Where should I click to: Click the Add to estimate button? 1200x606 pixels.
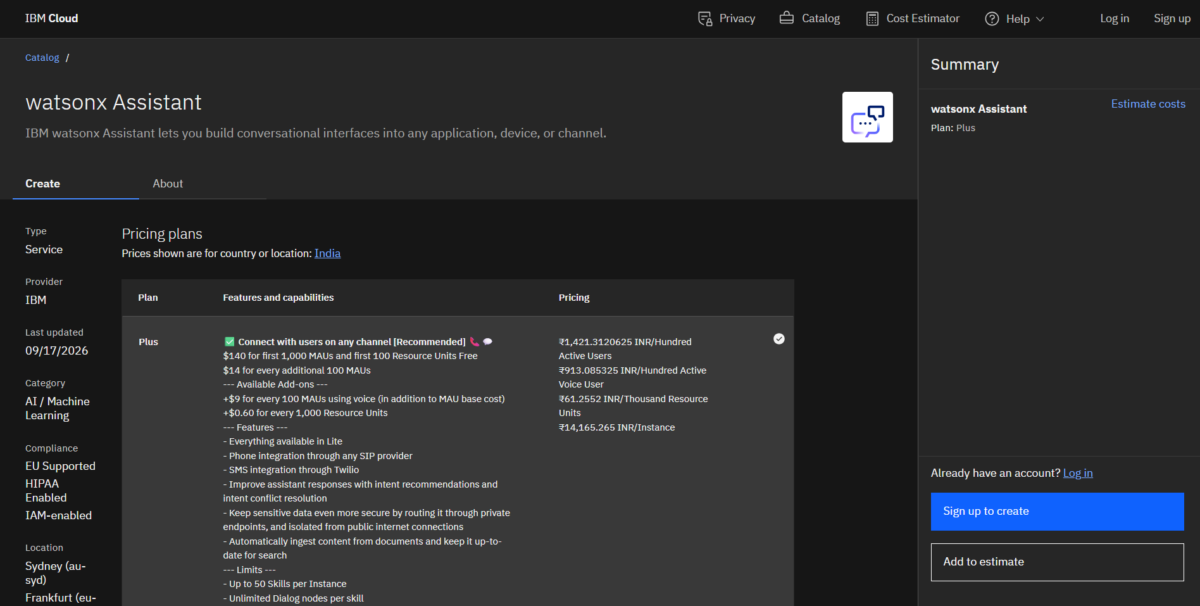tap(1057, 562)
